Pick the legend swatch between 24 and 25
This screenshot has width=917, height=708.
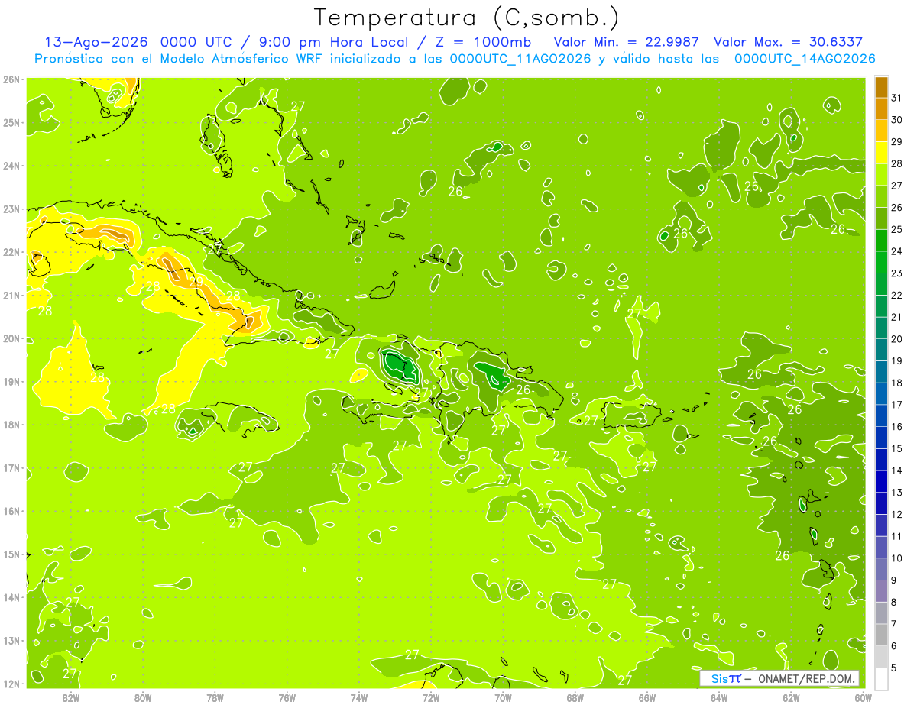point(881,241)
